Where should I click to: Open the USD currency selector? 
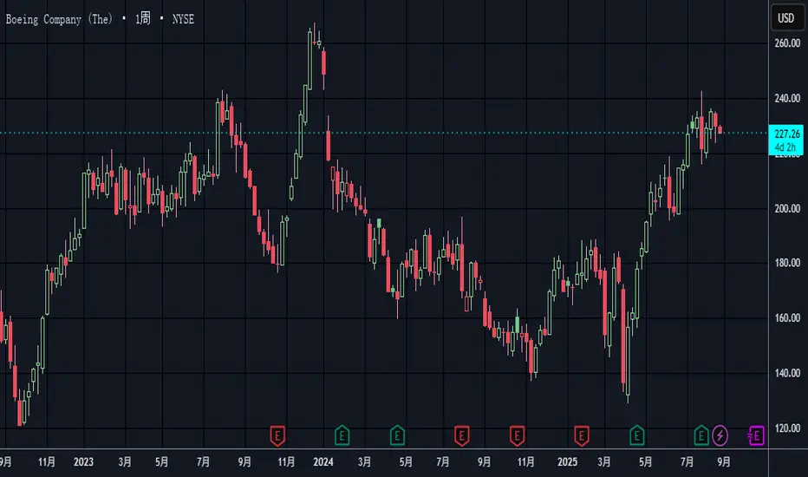(785, 18)
